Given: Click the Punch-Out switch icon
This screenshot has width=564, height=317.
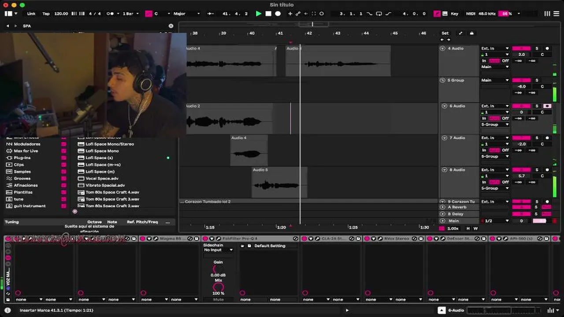Looking at the screenshot, I should coord(388,14).
